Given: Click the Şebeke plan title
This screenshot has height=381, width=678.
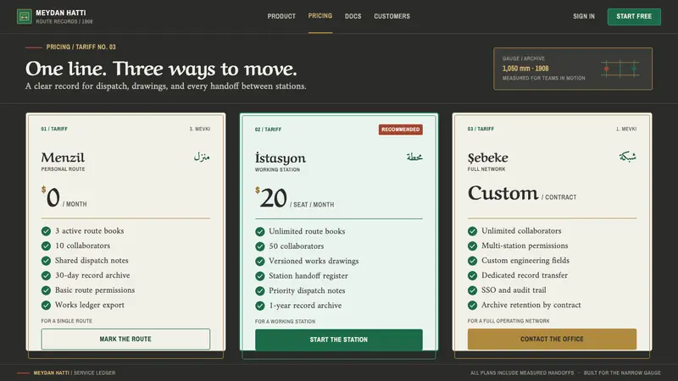Looking at the screenshot, I should coord(488,157).
